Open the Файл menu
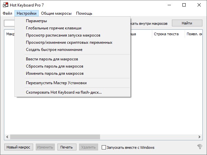Screen dimensions: 207x155 7,13
